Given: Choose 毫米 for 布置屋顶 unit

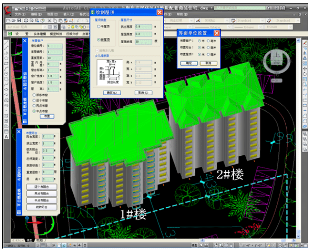Looking at the screenshot, I should [208, 54].
